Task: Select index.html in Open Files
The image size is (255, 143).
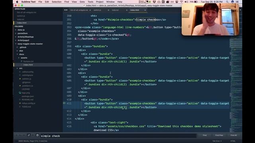Action: tap(22, 23)
